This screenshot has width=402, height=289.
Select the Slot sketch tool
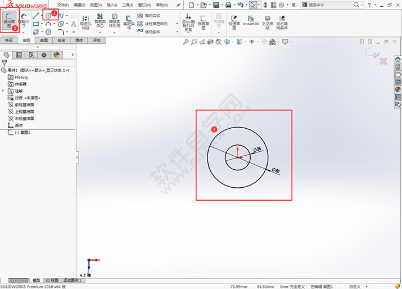(36, 32)
